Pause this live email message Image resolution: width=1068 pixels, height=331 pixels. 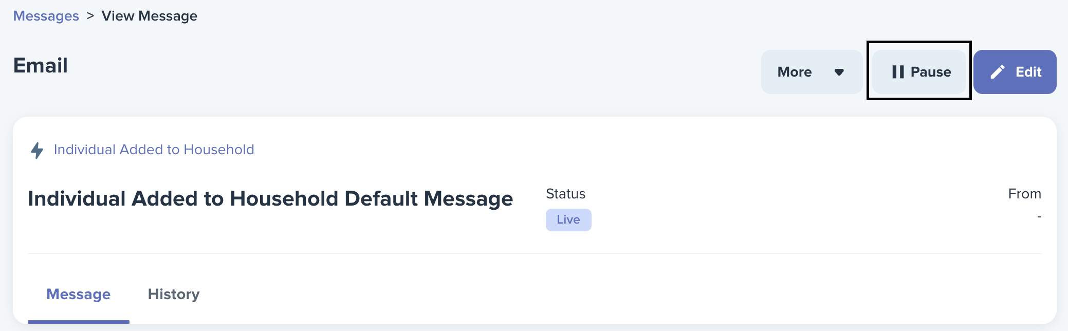click(x=919, y=72)
